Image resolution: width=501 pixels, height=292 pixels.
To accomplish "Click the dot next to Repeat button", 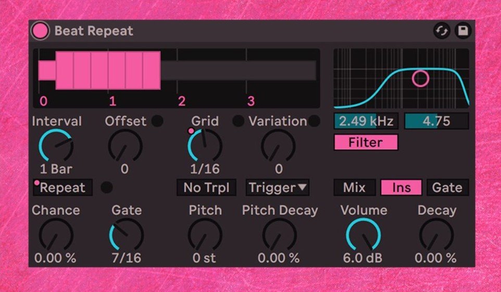I will point(107,188).
